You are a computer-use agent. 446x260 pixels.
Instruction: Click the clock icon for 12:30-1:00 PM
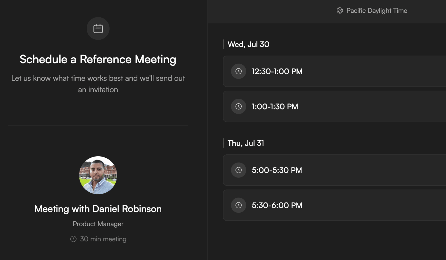pos(238,72)
